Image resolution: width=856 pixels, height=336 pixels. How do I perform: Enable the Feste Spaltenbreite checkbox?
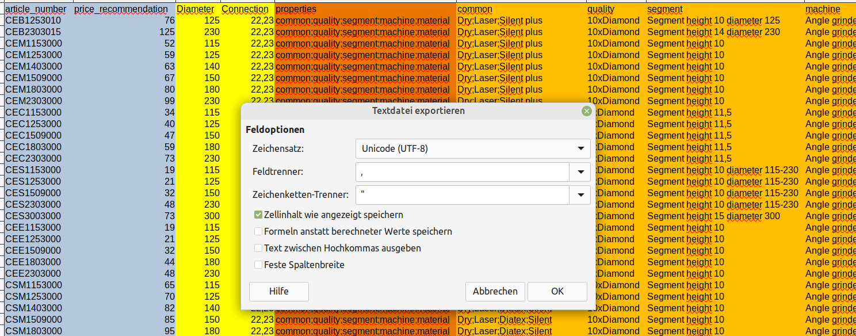pos(258,265)
